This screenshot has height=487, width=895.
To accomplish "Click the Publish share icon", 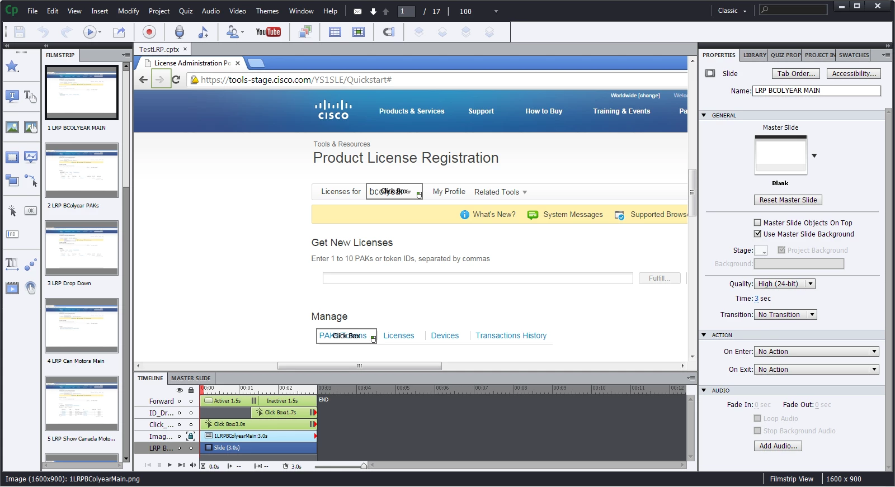I will click(x=119, y=32).
